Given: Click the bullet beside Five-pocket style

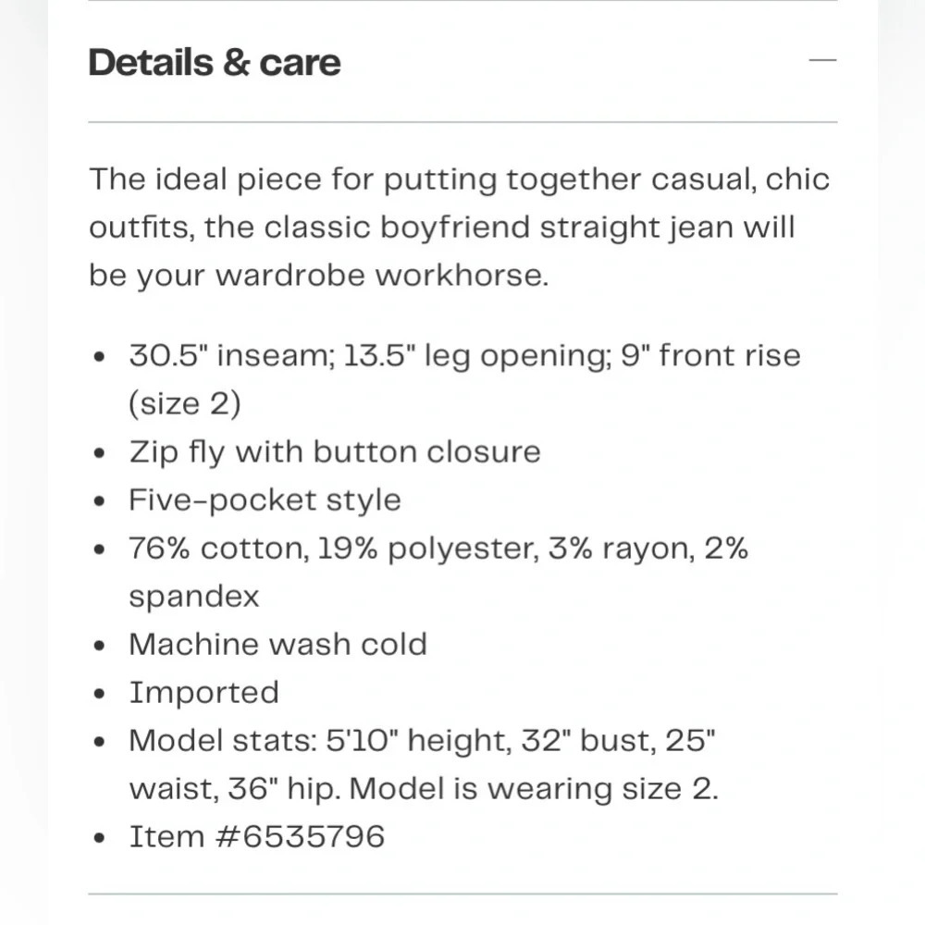Looking at the screenshot, I should [99, 501].
